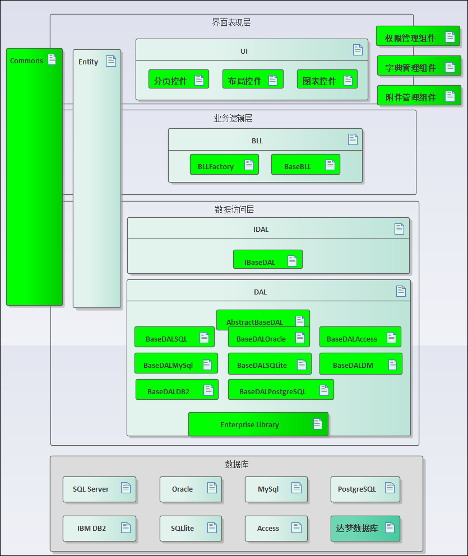Click the document icon on 字典管理组件
This screenshot has width=468, height=556.
click(x=450, y=67)
